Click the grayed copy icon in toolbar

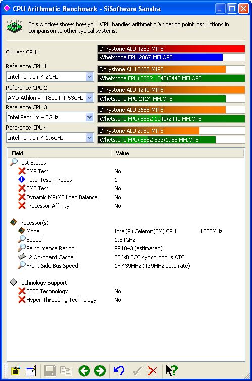(66, 371)
